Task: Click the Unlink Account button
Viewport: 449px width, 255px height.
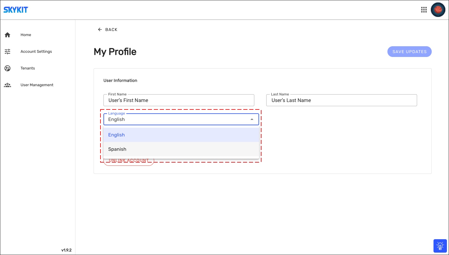Action: [128, 161]
